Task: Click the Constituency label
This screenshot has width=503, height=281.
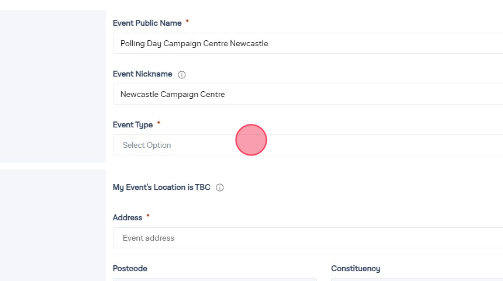Action: click(x=356, y=269)
